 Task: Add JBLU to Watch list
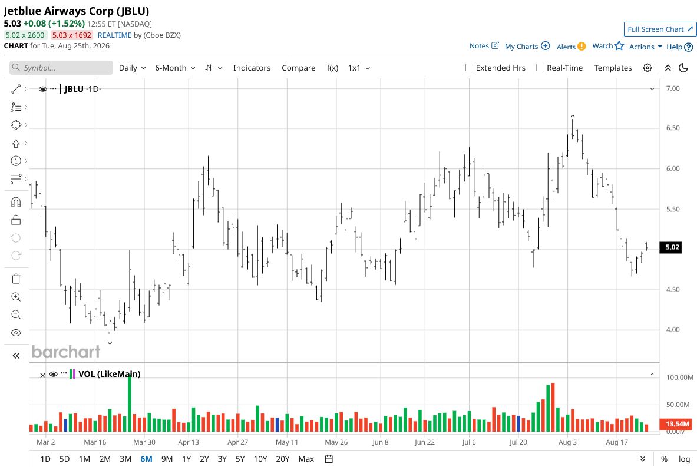[x=608, y=46]
